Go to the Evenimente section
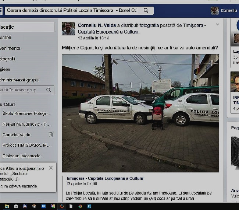239x210 pixels. point(10,48)
